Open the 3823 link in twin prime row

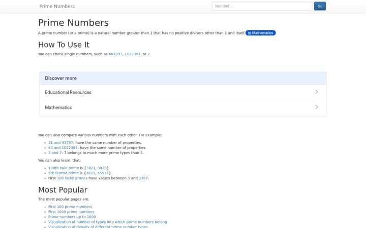tap(102, 168)
